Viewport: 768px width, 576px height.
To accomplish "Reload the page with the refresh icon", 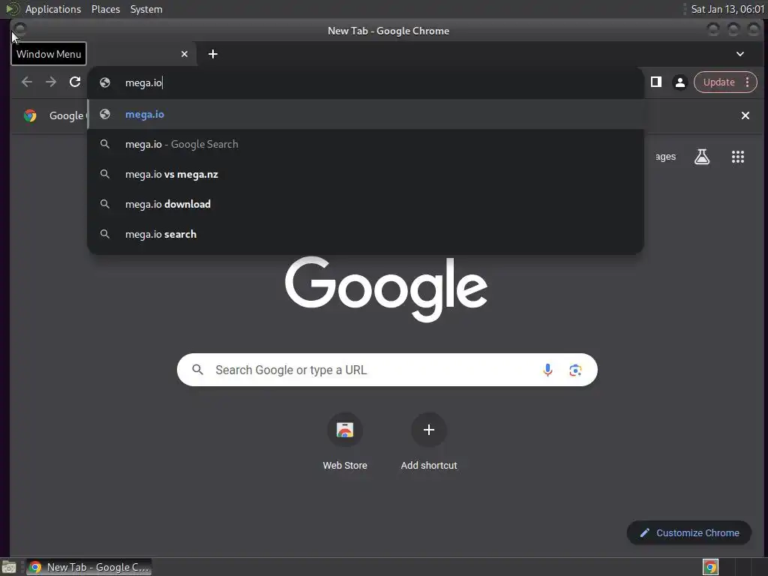I will click(x=75, y=82).
